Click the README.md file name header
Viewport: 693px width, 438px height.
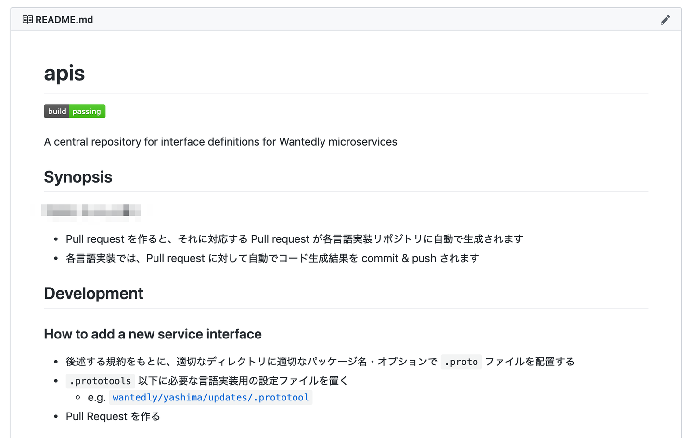click(64, 20)
